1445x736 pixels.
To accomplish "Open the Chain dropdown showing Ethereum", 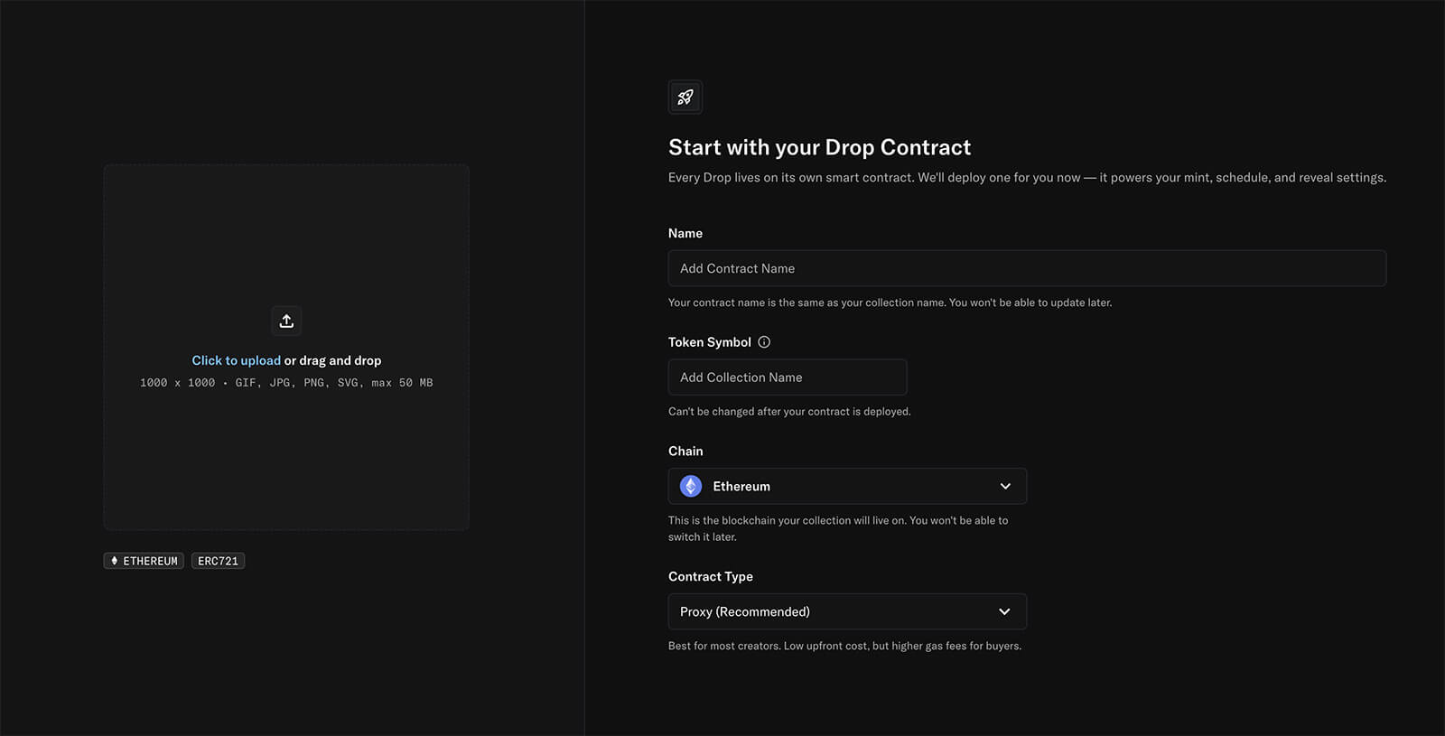I will pos(846,486).
